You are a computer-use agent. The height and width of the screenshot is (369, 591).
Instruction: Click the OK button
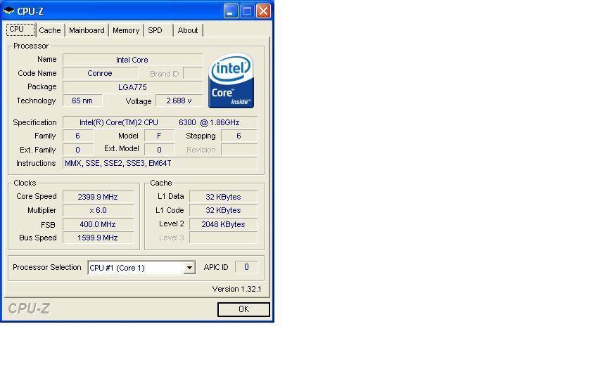(243, 309)
